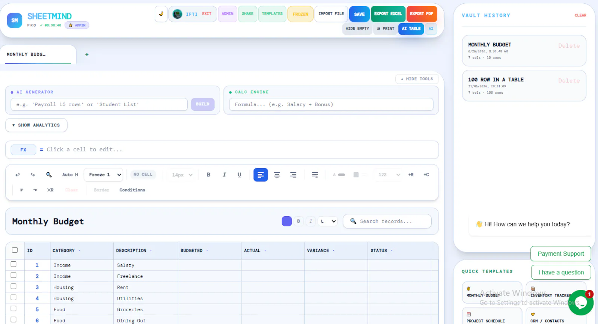598x324 pixels.
Task: Click Import File button
Action: pyautogui.click(x=331, y=14)
